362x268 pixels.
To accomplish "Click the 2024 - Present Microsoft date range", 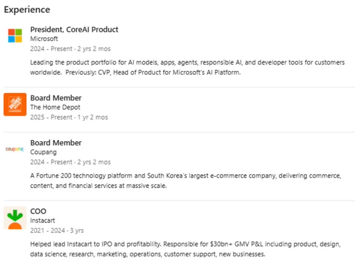I will click(x=51, y=49).
